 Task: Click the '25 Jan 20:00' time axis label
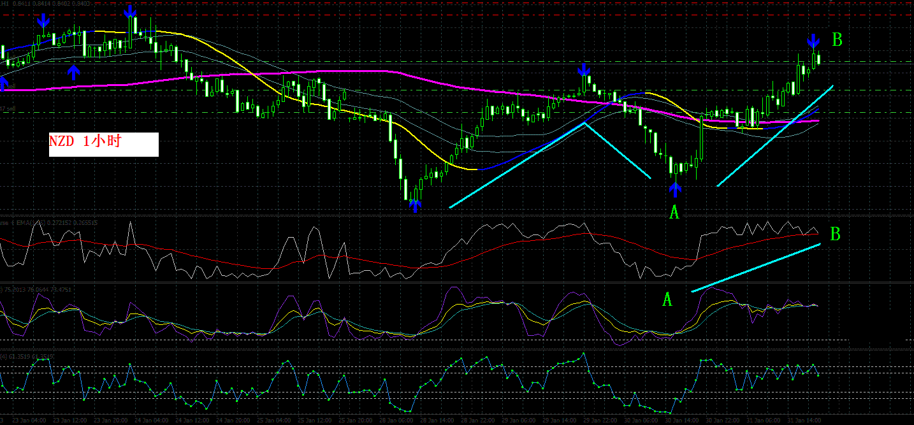pos(356,420)
